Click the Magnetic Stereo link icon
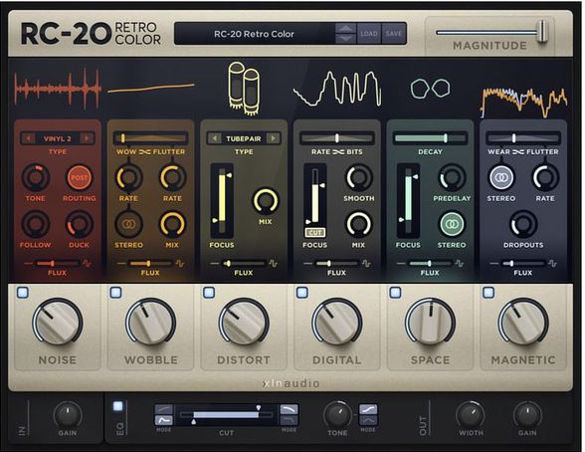 [501, 177]
